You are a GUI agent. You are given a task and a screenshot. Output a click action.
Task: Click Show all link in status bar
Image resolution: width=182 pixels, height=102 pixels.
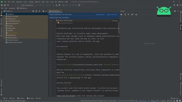[x=142, y=101]
